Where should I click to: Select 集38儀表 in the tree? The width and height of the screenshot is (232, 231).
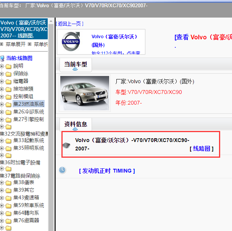point(24,183)
